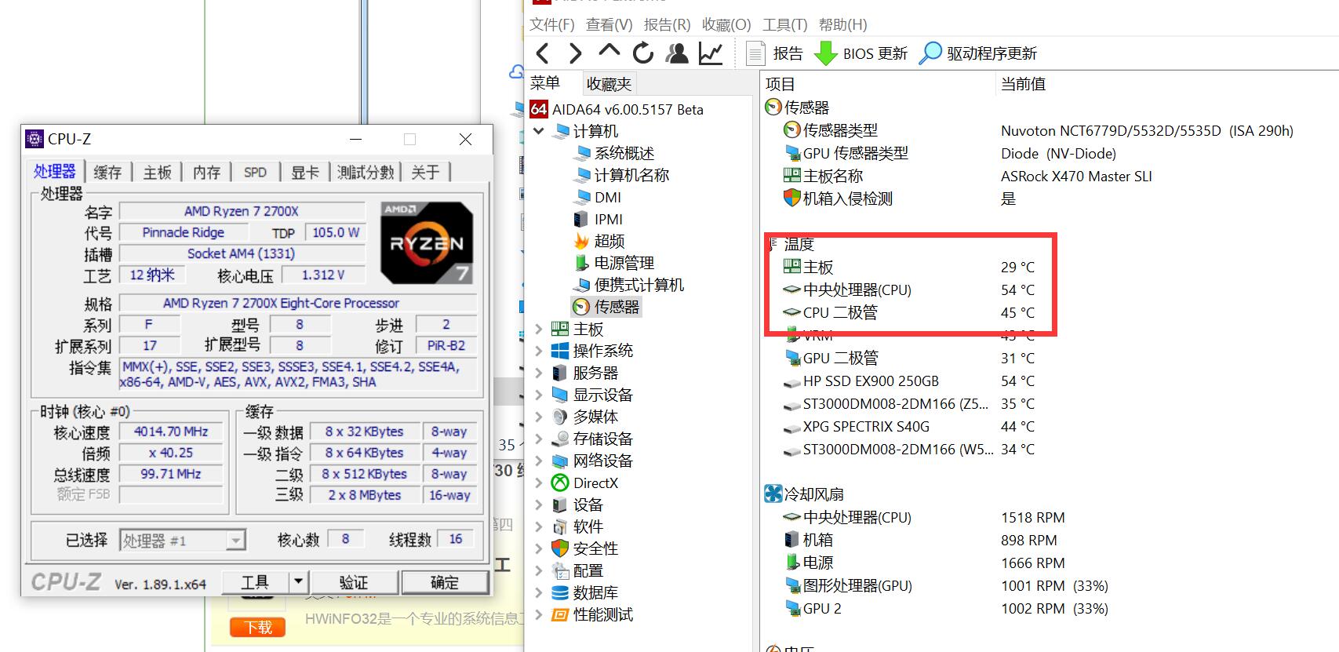Click the 数据库 tree item icon
Viewport: 1339px width, 652px height.
coord(560,592)
